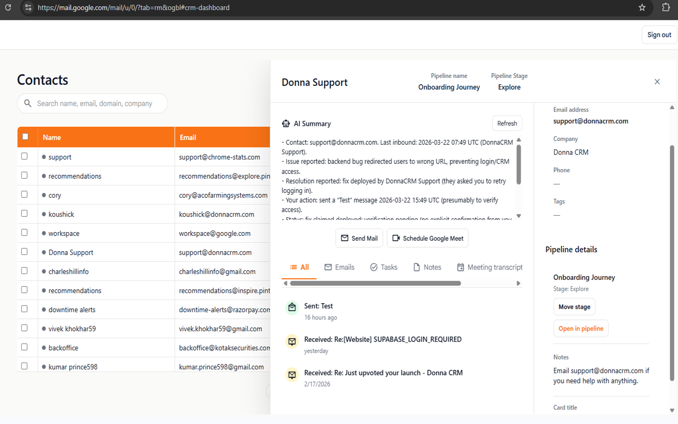The width and height of the screenshot is (678, 424).
Task: Open the browser extensions puzzle icon
Action: click(666, 7)
